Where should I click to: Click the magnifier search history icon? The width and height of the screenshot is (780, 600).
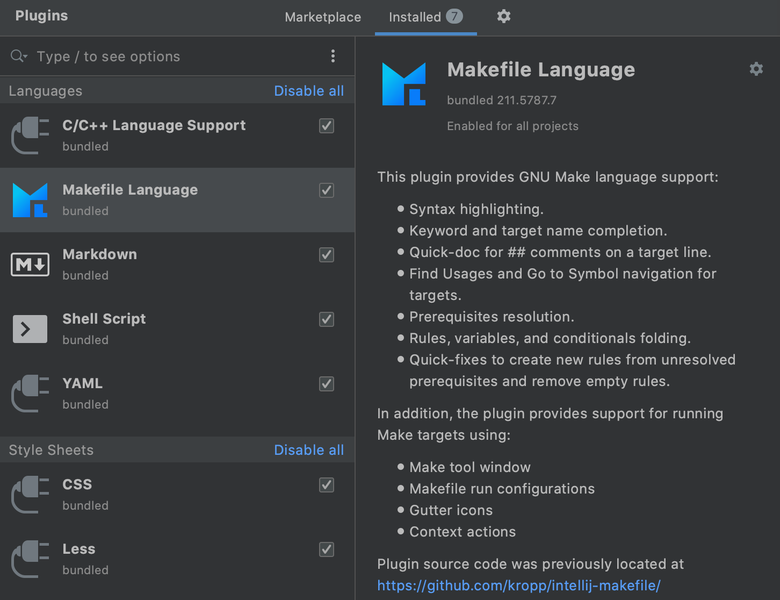[19, 56]
